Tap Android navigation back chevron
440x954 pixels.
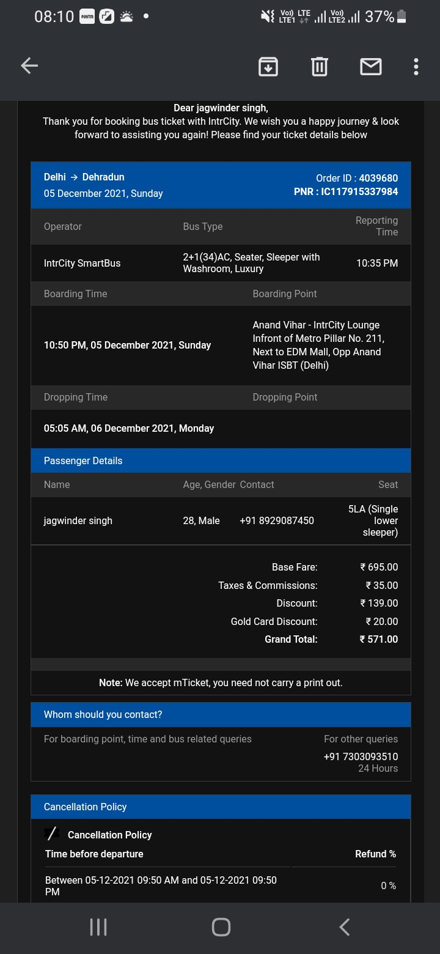[344, 927]
